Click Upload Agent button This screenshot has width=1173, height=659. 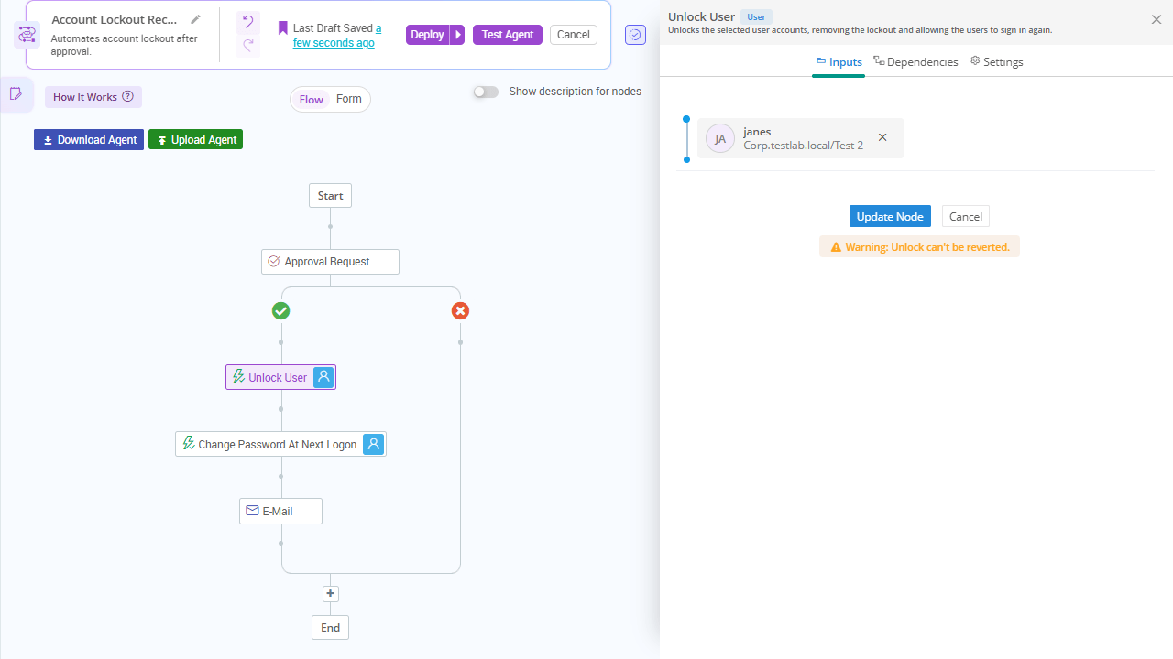click(195, 140)
